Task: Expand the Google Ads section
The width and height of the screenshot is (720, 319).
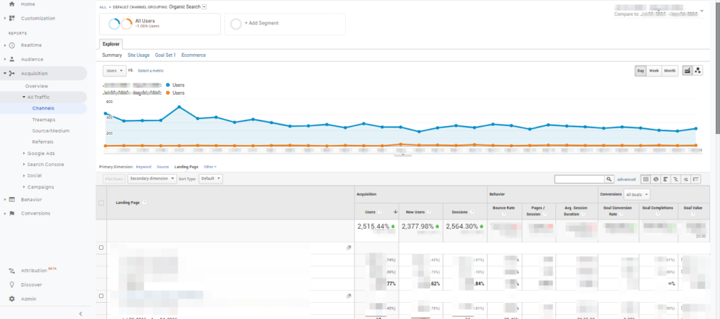Action: (25, 154)
